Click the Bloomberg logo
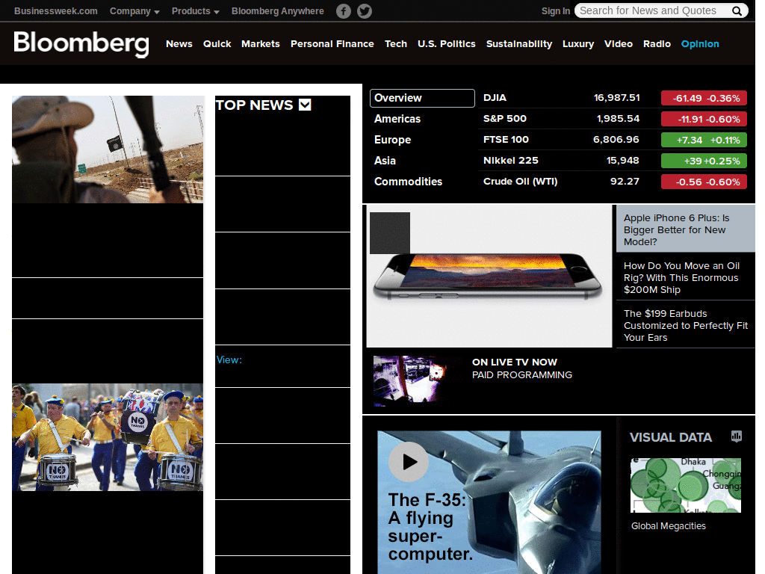Image resolution: width=765 pixels, height=574 pixels. (81, 44)
